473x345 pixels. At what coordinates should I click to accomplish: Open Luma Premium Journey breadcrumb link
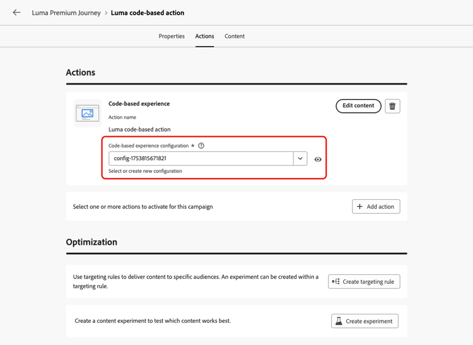(x=66, y=13)
